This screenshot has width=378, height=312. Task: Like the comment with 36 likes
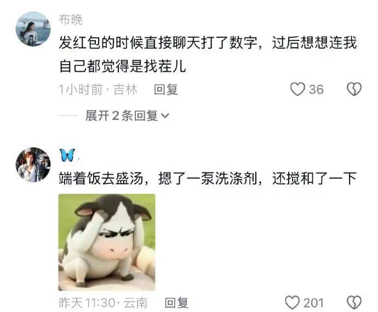297,89
